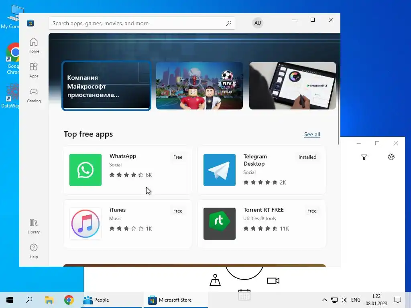
Task: Click the search magnifier icon in Store
Action: pyautogui.click(x=228, y=23)
